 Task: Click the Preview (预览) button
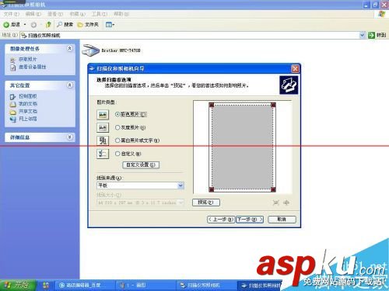206,203
